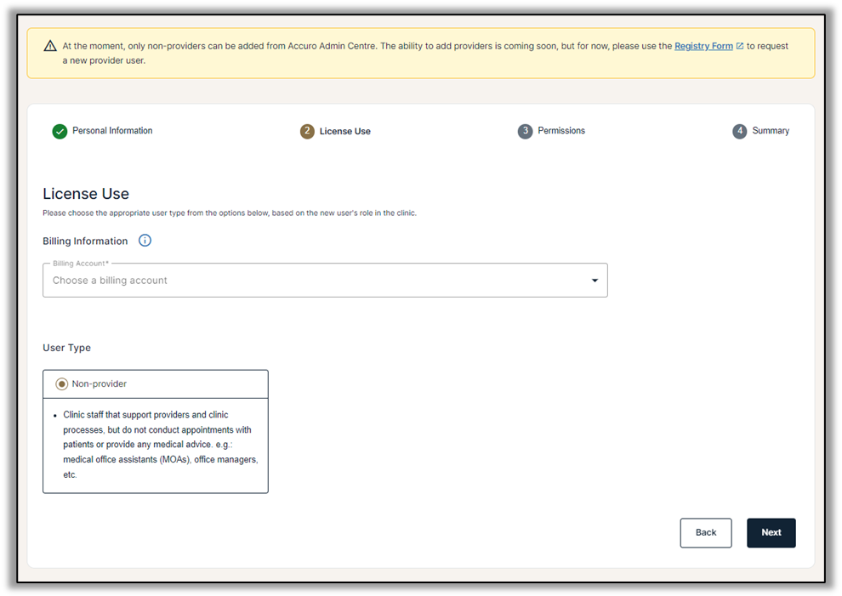Click the warning triangle in the yellow banner

[50, 45]
